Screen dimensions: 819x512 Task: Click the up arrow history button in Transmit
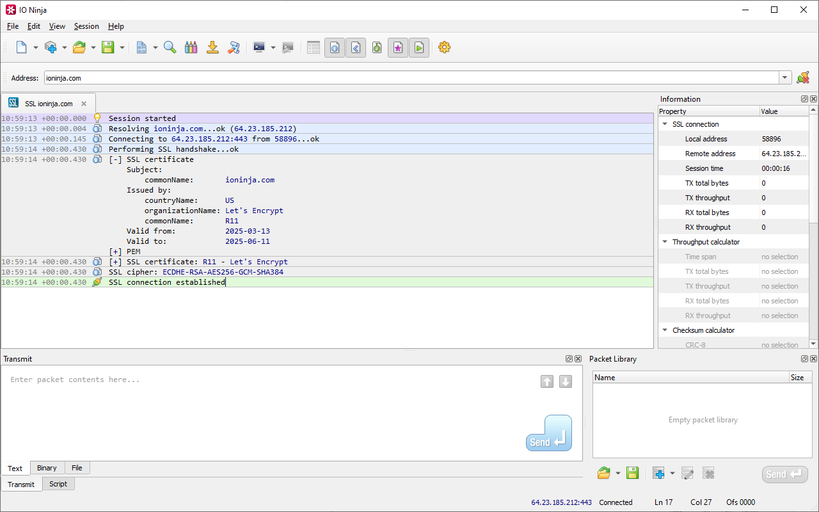[x=547, y=381]
